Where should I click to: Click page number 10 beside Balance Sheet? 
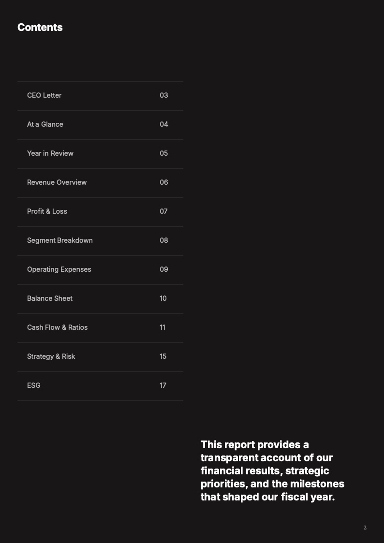(x=163, y=298)
